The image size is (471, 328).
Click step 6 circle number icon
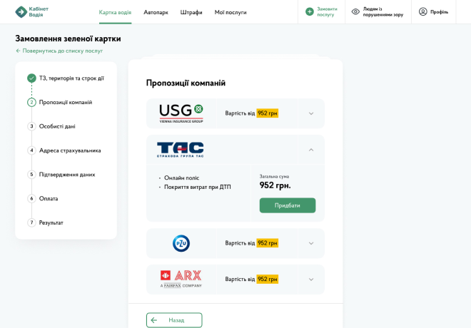[31, 198]
